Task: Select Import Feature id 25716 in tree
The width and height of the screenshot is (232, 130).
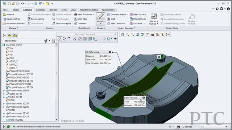Action: click(x=20, y=74)
